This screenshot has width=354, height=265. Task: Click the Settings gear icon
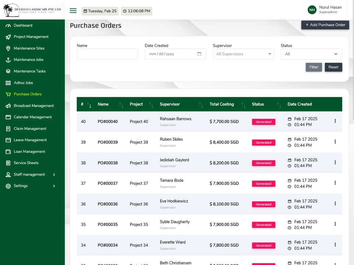tap(8, 186)
